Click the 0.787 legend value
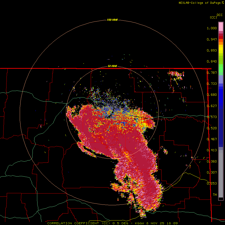The width and height of the screenshot is (225, 225). (x=212, y=72)
